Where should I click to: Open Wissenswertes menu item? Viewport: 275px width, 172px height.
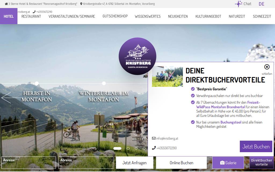pos(148,16)
